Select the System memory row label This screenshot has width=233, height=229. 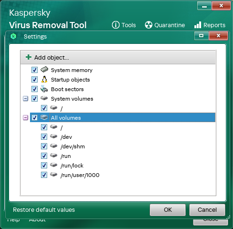pos(71,70)
